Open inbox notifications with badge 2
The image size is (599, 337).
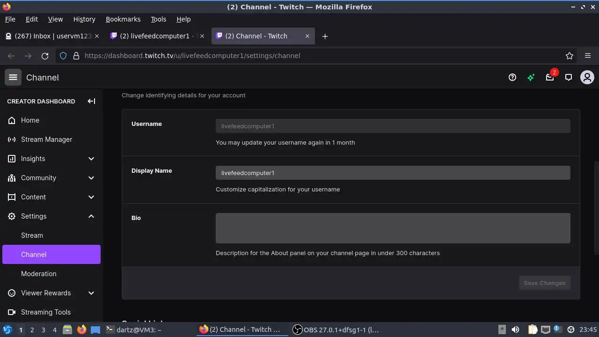coord(550,77)
